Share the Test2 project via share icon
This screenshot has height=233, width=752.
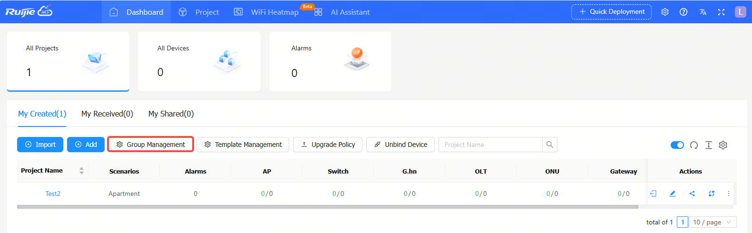pos(692,194)
